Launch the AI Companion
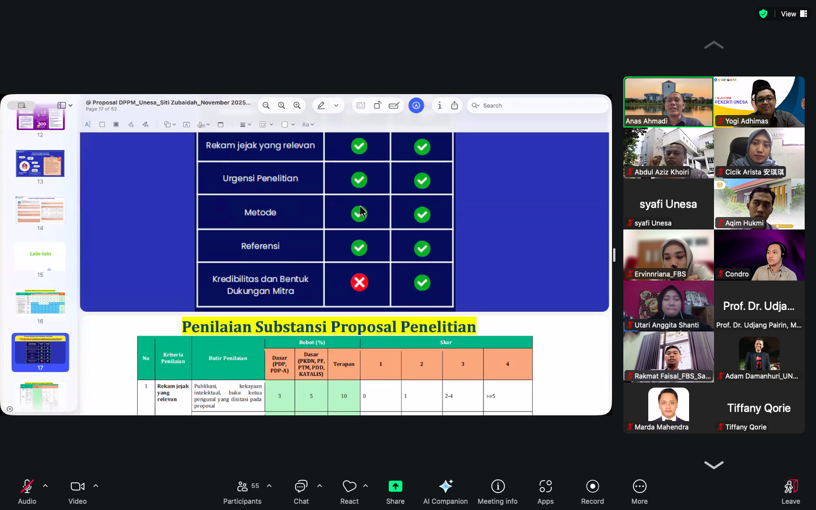 (x=445, y=491)
